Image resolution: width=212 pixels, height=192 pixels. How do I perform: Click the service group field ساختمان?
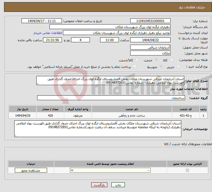coord(111,98)
